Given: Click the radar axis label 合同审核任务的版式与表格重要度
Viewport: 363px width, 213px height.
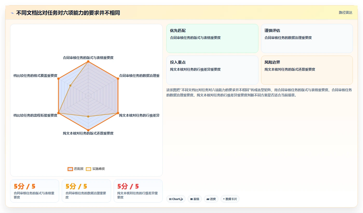Looking at the screenshot, I should pos(88,58).
